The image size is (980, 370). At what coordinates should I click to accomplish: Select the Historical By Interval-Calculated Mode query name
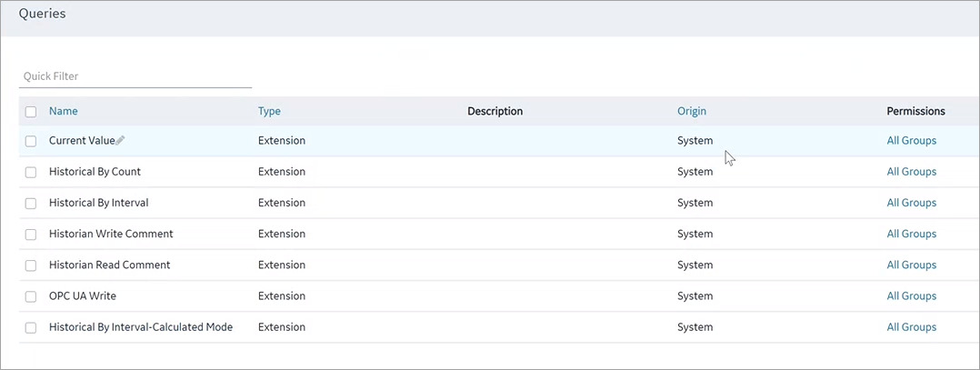[x=141, y=327]
